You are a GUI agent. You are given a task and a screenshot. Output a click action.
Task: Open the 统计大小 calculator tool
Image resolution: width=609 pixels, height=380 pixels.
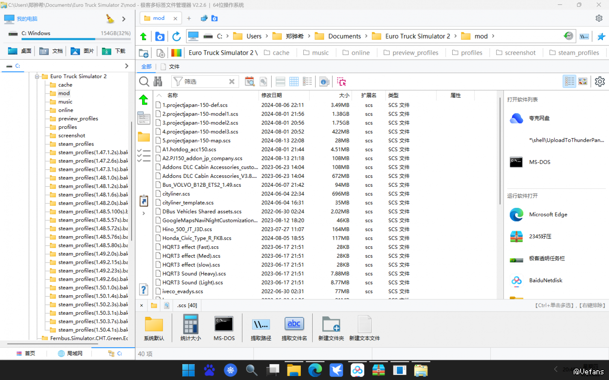[190, 327]
